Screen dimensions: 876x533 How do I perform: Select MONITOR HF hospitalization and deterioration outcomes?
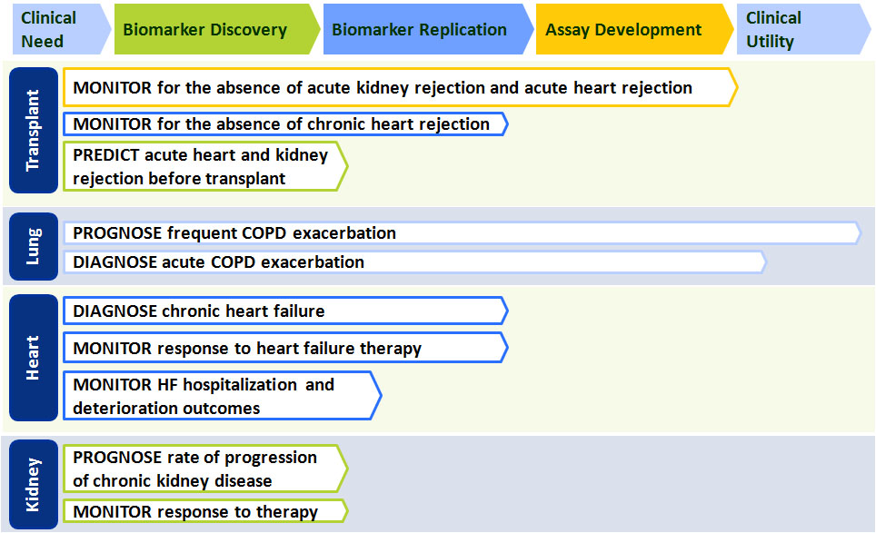[223, 395]
